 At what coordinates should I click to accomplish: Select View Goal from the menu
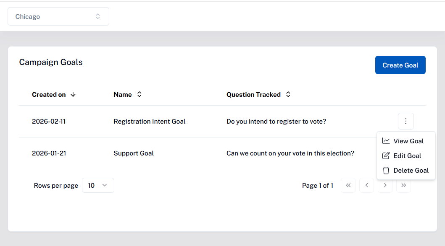coord(408,141)
